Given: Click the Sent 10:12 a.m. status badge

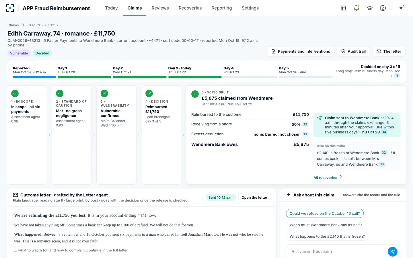Looking at the screenshot, I should coord(221,198).
